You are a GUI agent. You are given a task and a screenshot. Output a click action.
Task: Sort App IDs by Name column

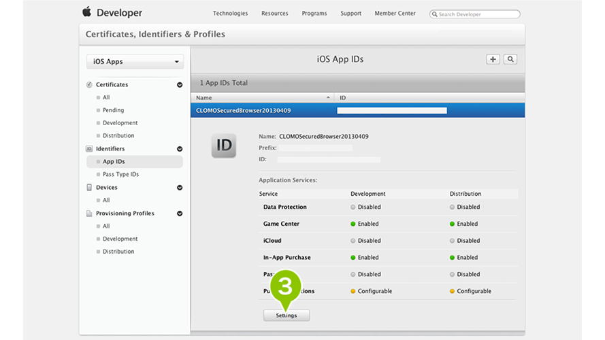click(263, 97)
